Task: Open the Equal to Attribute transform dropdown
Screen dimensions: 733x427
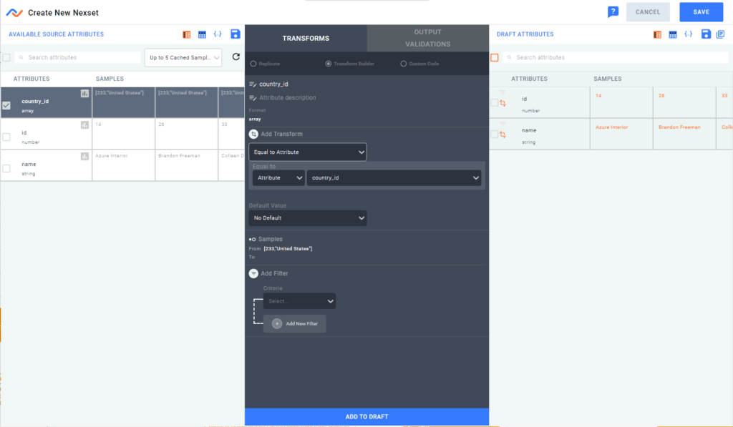Action: [x=308, y=152]
